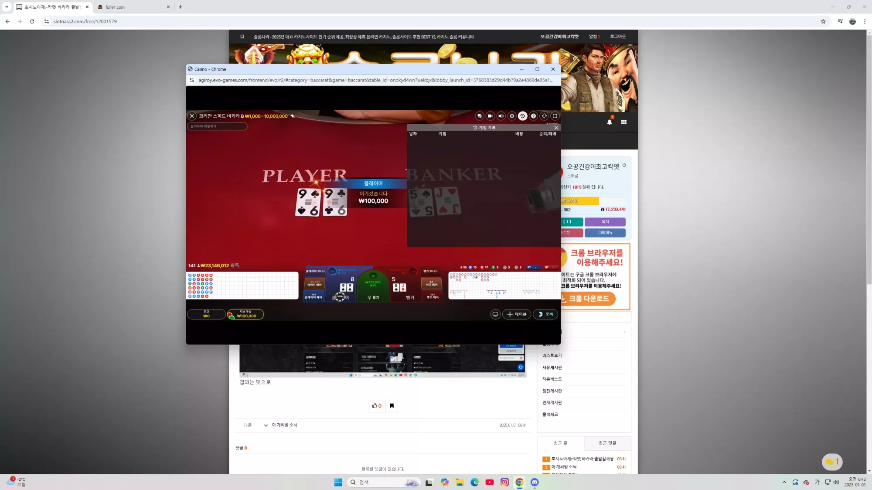The height and width of the screenshot is (490, 872).
Task: Open File Explorer from the taskbar
Action: (460, 482)
